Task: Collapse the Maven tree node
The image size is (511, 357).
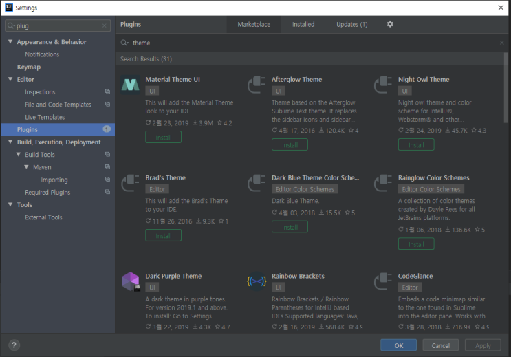Action: 26,166
